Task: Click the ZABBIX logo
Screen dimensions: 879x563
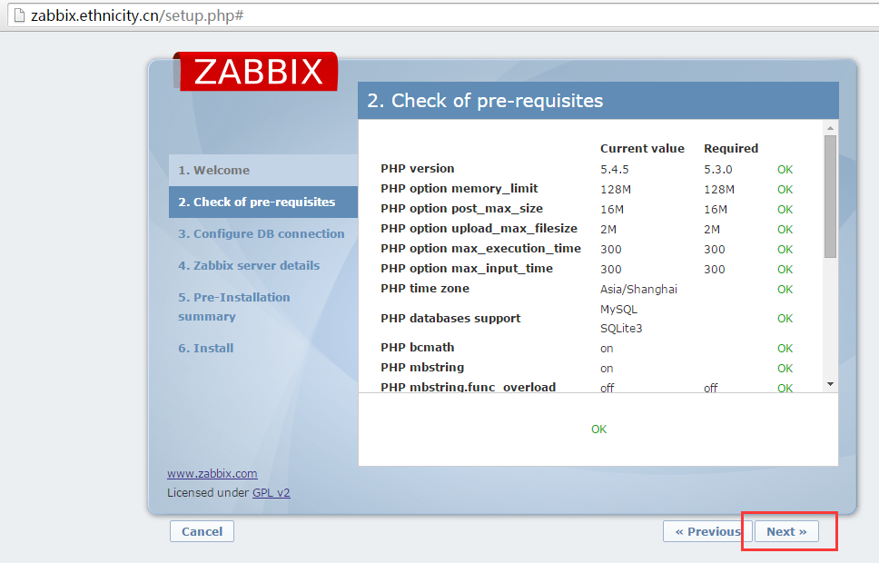Action: coord(258,72)
